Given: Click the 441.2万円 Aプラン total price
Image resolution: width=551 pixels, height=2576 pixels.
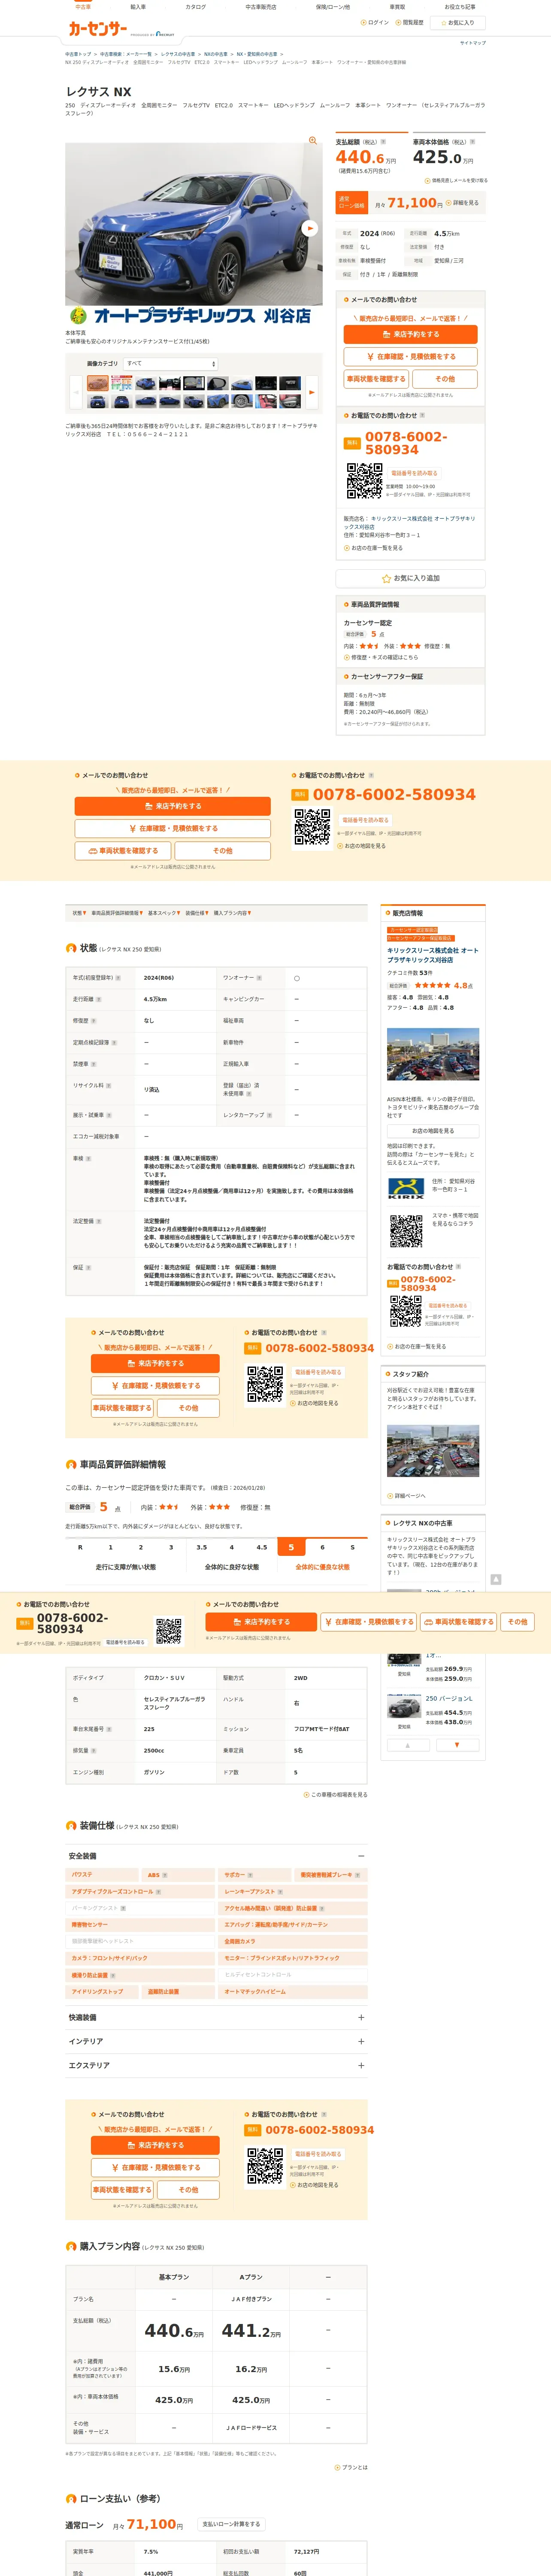Looking at the screenshot, I should (x=251, y=2331).
